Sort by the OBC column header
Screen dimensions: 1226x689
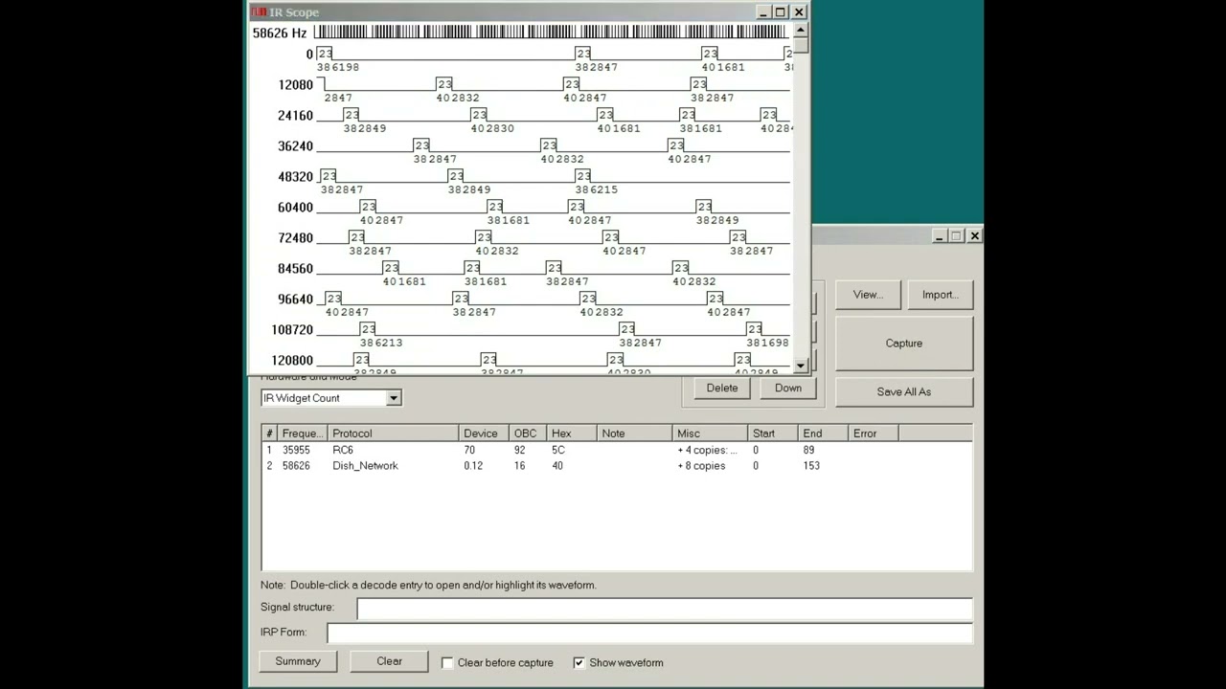(x=528, y=433)
